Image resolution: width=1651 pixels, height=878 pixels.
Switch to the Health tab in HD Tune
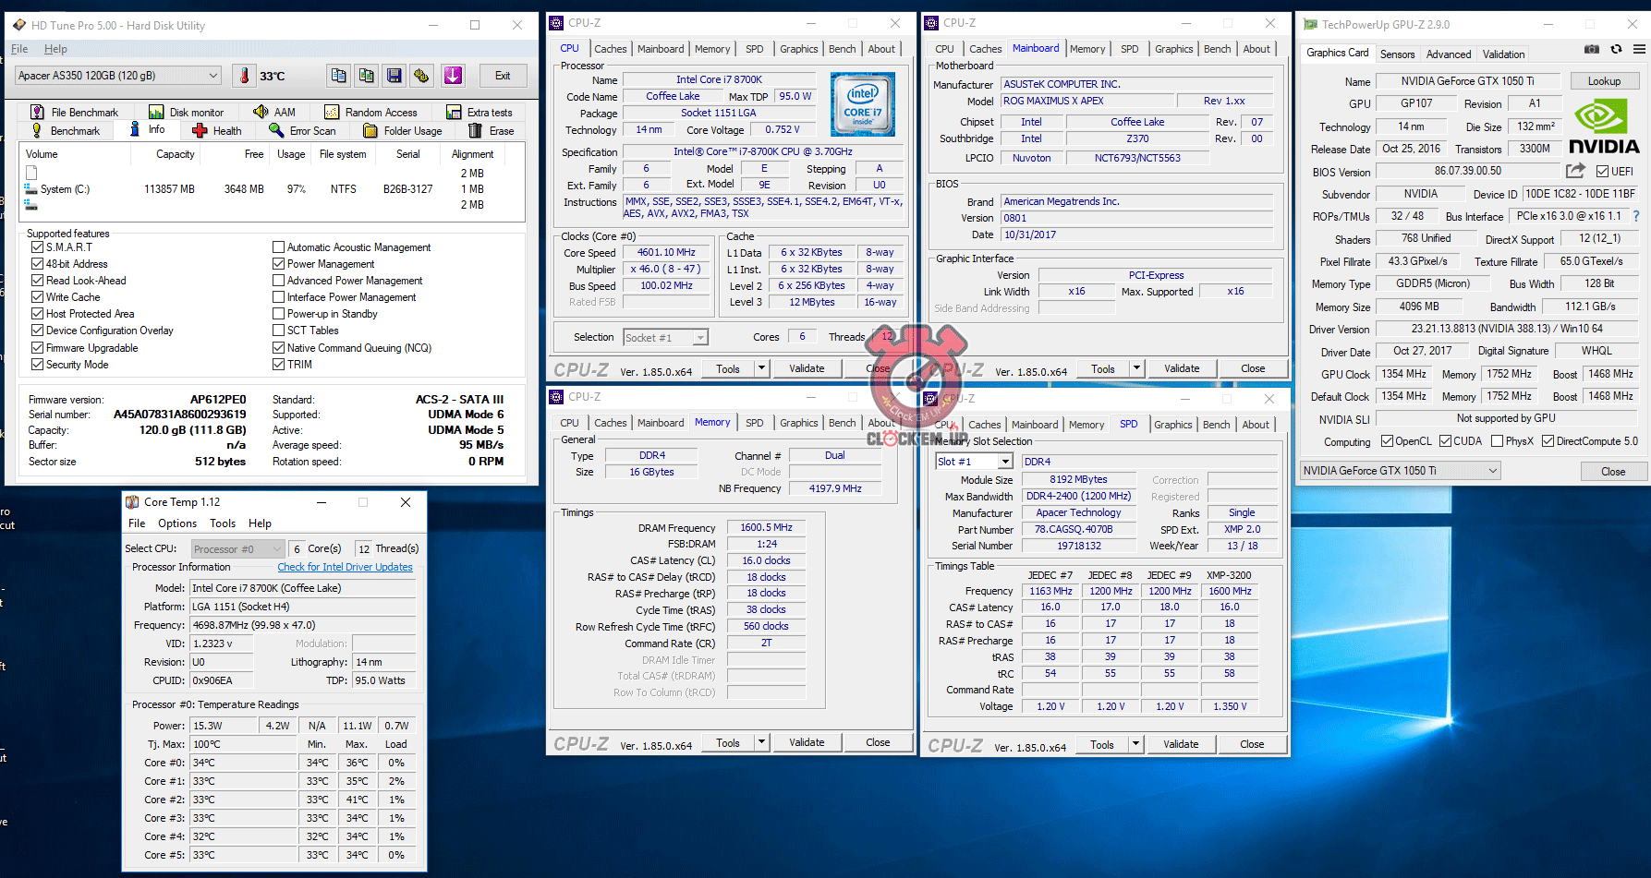(217, 131)
